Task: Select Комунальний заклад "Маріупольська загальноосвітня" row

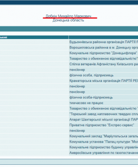Action: point(103,136)
